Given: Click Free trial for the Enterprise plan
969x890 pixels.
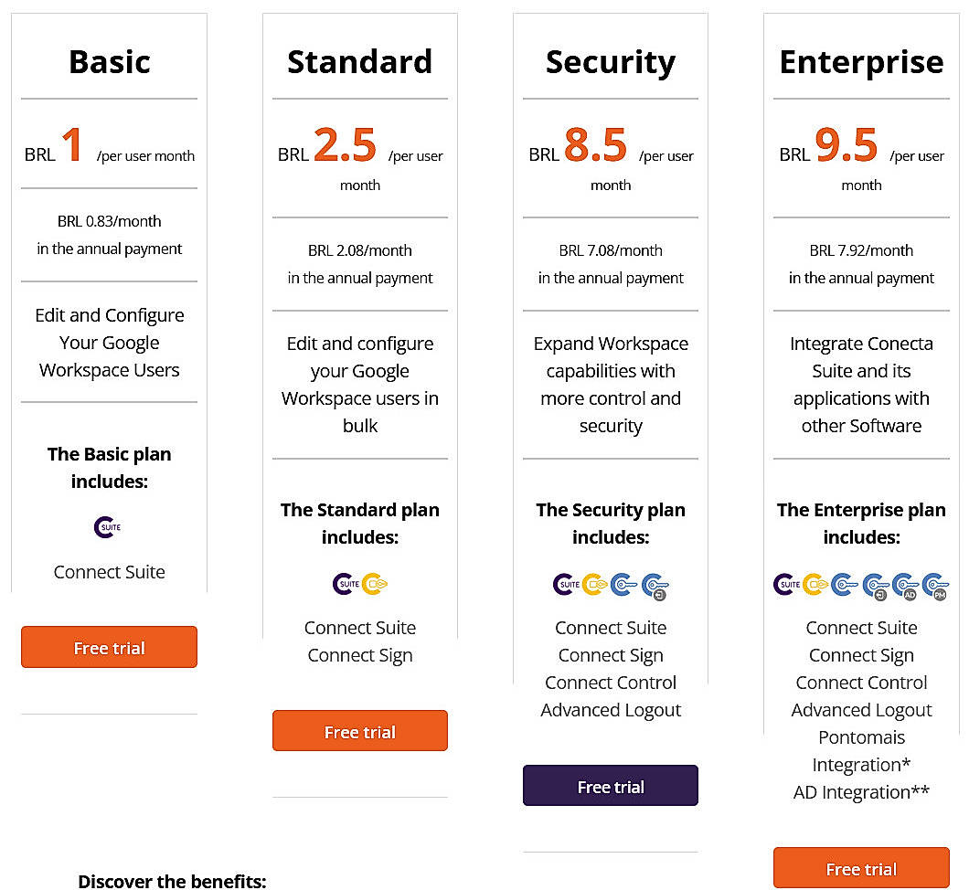Looking at the screenshot, I should [x=860, y=869].
